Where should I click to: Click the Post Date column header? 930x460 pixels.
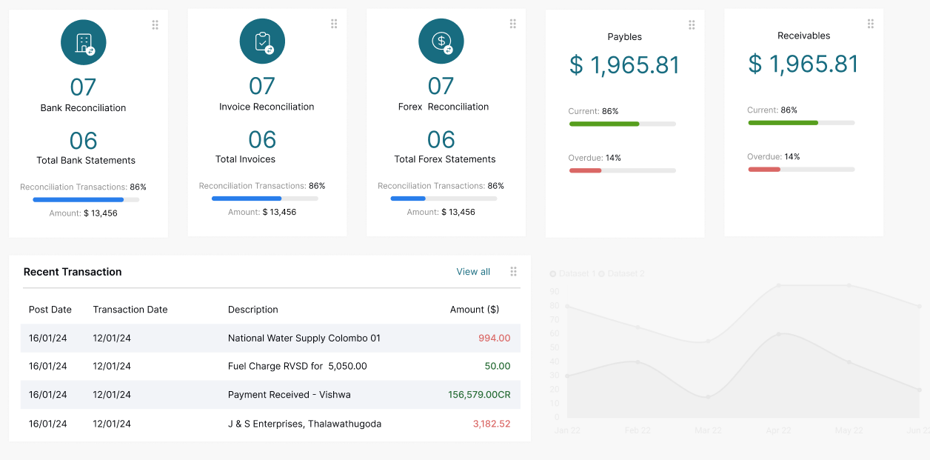point(50,310)
